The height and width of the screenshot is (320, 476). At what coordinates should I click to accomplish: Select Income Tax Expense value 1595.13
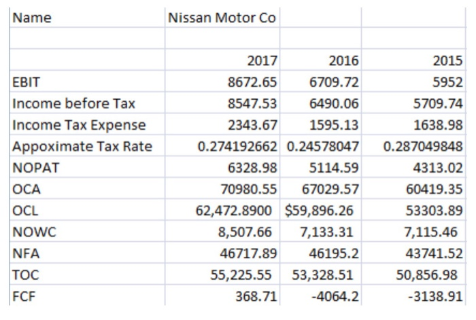(320, 124)
